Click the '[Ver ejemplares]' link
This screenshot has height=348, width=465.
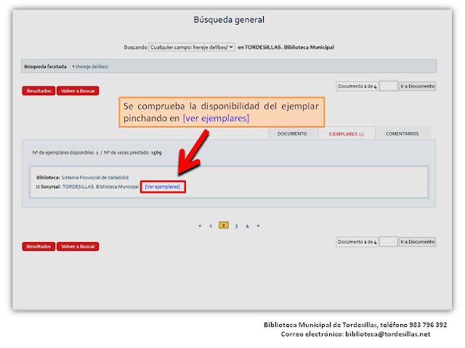pyautogui.click(x=163, y=187)
